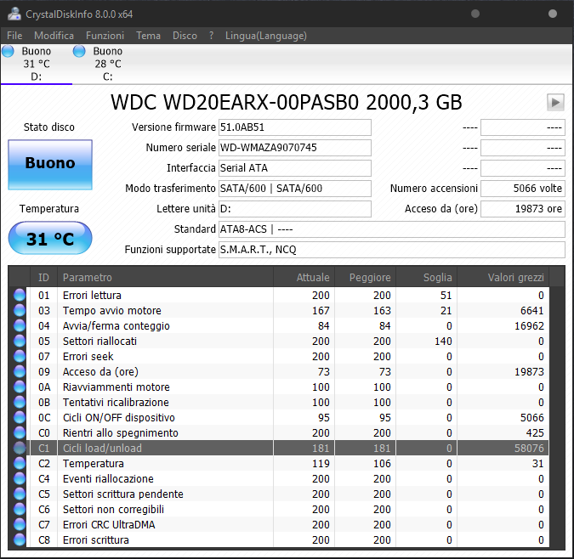Click the CrystalDiskInfo app icon in title bar
574x559 pixels.
(14, 14)
